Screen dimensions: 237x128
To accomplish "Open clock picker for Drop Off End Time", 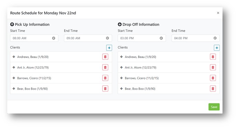I will pos(215,38).
